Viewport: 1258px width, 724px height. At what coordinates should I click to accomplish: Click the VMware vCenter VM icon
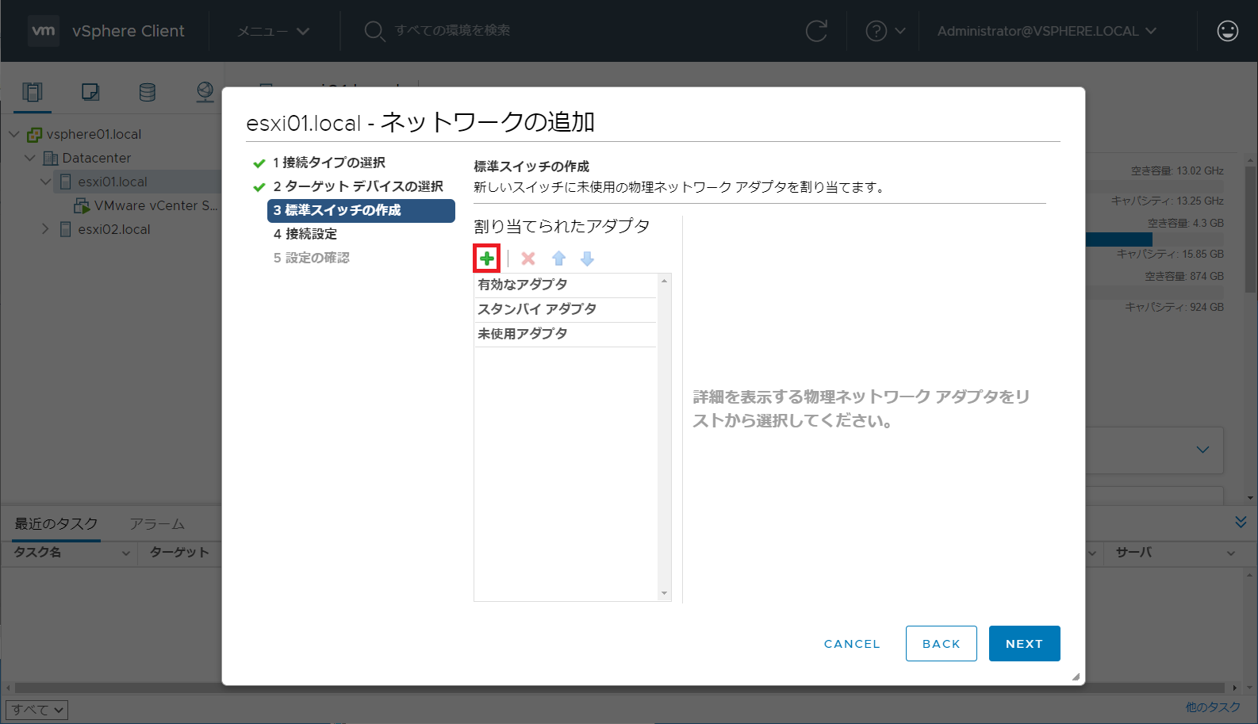pyautogui.click(x=82, y=205)
